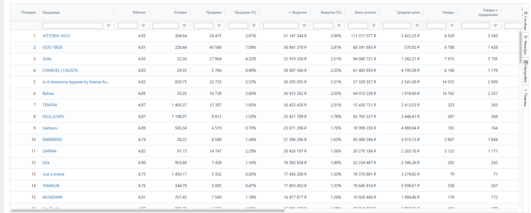Select stock price cell 113 317 077 ₽
Viewport: 531px width, 213px height.
click(364, 36)
